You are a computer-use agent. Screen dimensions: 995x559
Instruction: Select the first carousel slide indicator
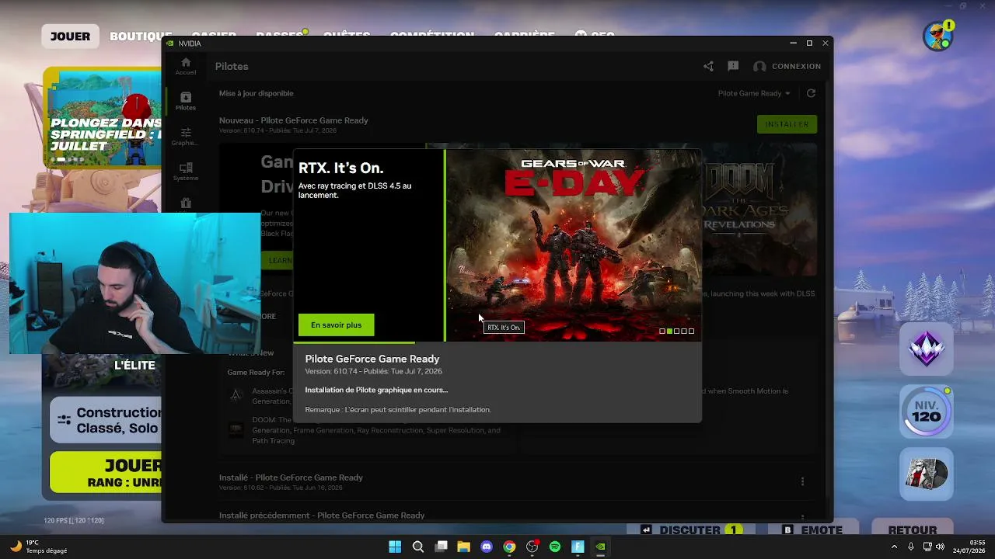coord(662,332)
